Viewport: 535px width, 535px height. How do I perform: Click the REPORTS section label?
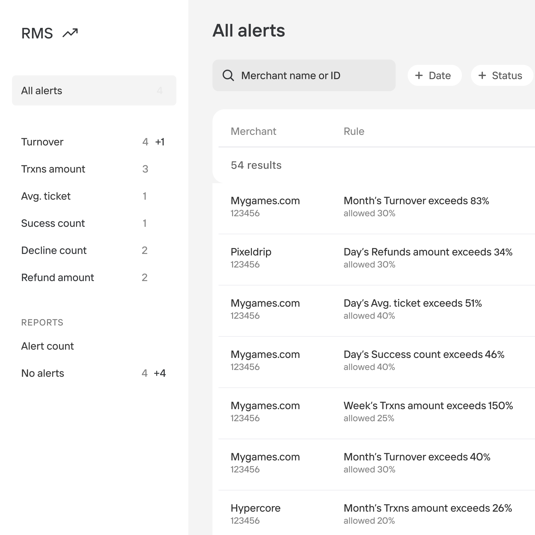(x=42, y=322)
